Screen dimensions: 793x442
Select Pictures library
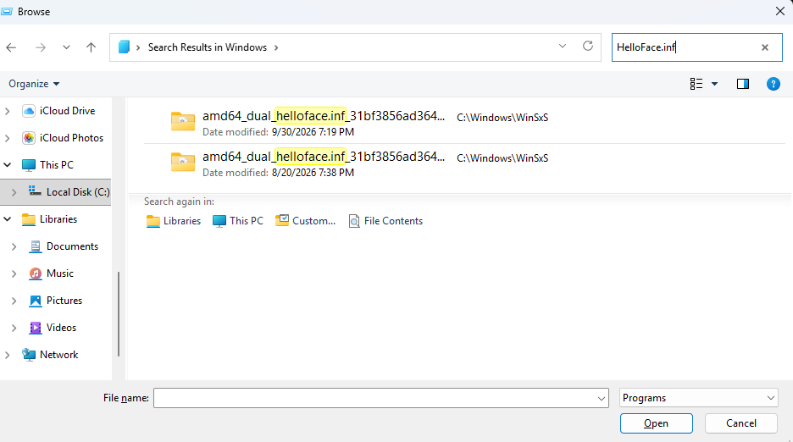point(64,301)
